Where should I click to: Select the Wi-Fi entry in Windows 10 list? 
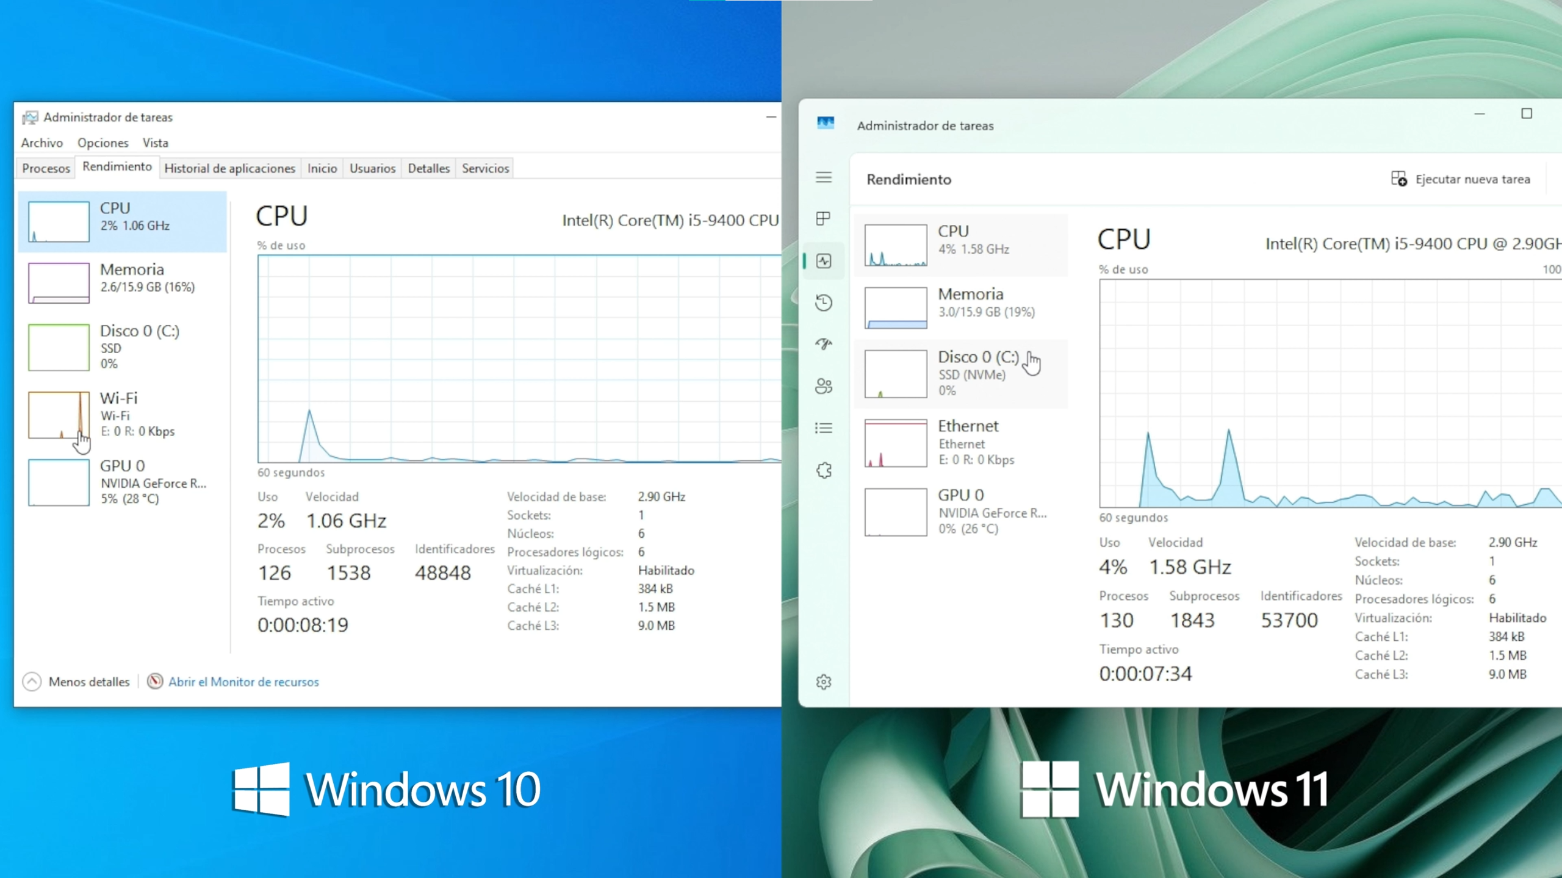click(123, 415)
